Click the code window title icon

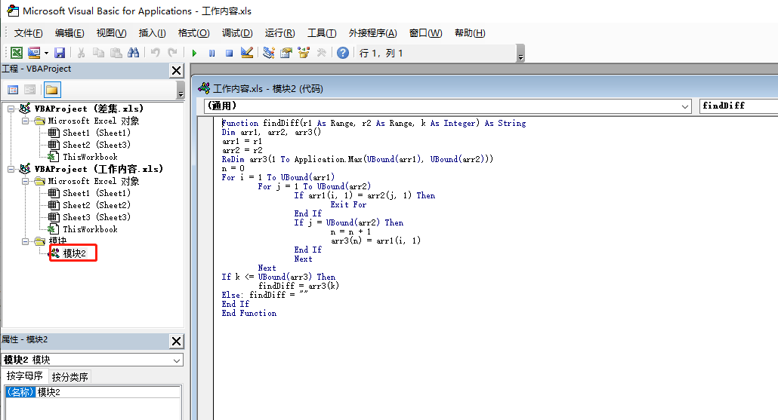pyautogui.click(x=204, y=88)
